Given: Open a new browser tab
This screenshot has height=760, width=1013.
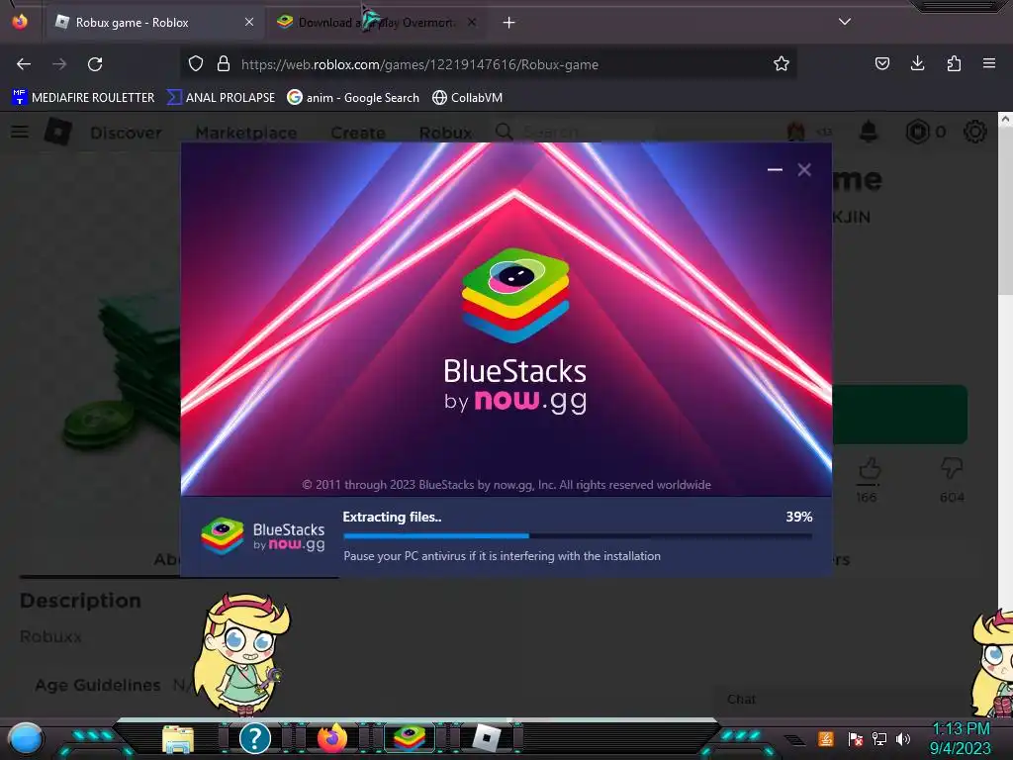Looking at the screenshot, I should [x=509, y=23].
